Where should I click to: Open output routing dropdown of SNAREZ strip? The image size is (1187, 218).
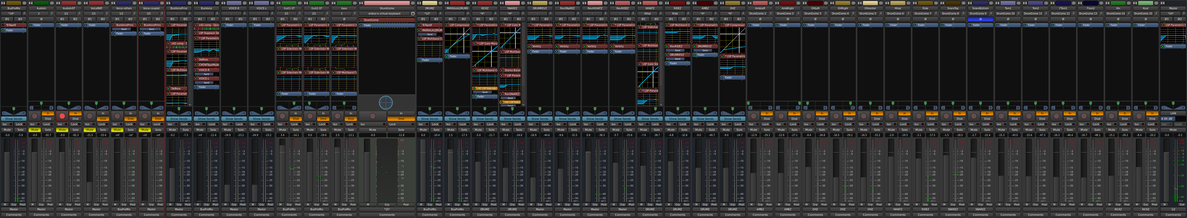point(512,209)
